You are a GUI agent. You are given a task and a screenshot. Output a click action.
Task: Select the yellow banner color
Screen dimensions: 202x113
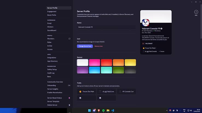coord(130,62)
